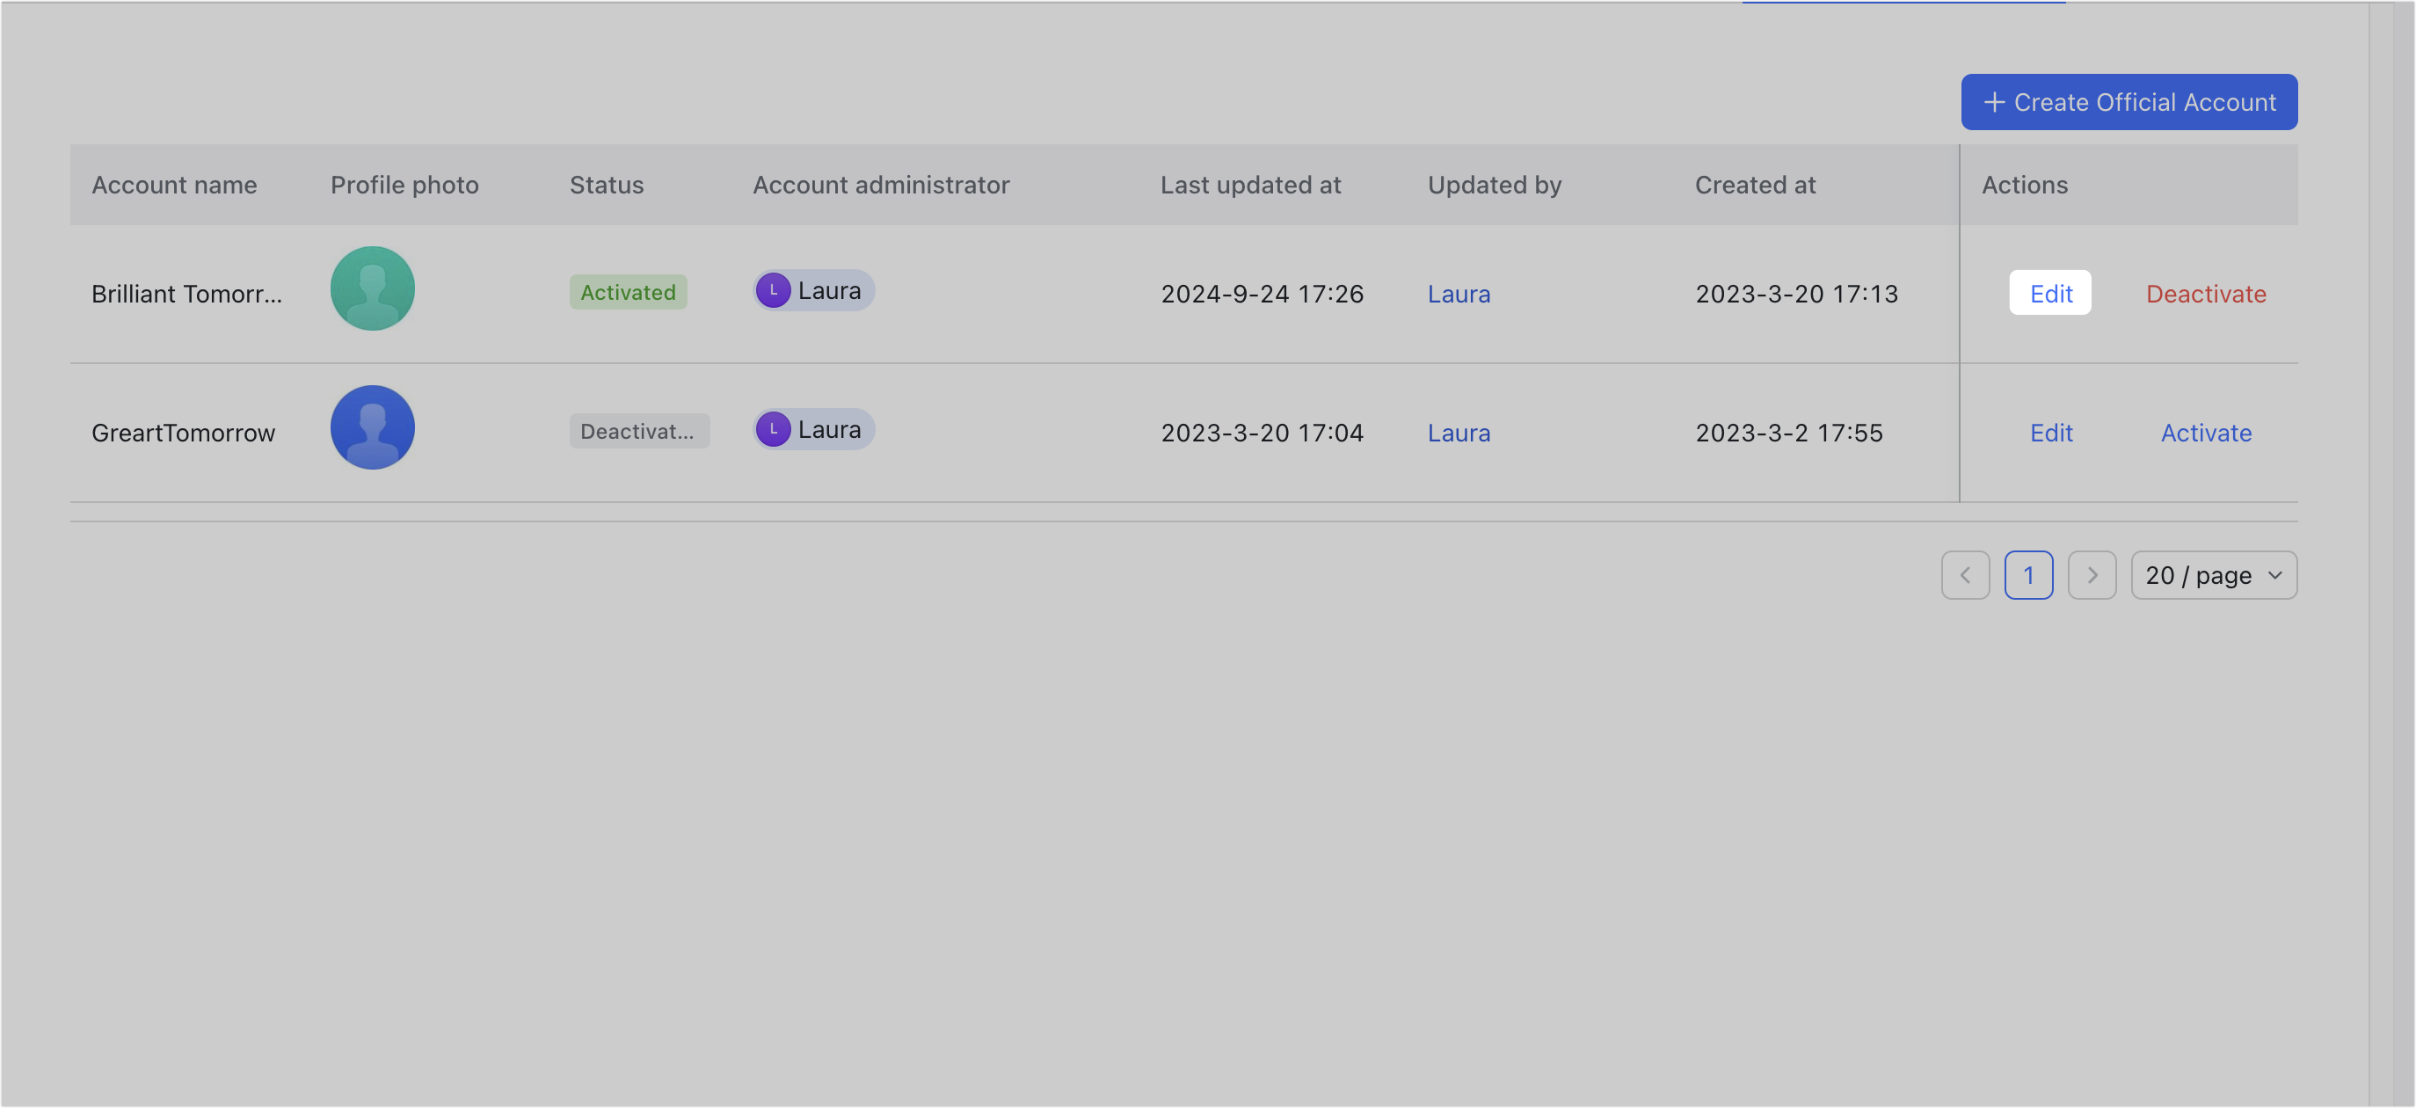This screenshot has height=1108, width=2416.
Task: Click Brilliant Tomorrow's green profile photo avatar
Action: tap(373, 288)
